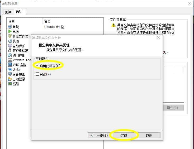The image size is (194, 149).
Task: Select 设备视图 in the settings list
Action: click(x=19, y=74)
